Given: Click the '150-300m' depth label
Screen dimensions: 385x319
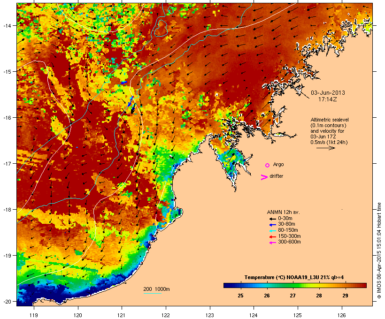Looking at the screenshot, I should 289,236.
